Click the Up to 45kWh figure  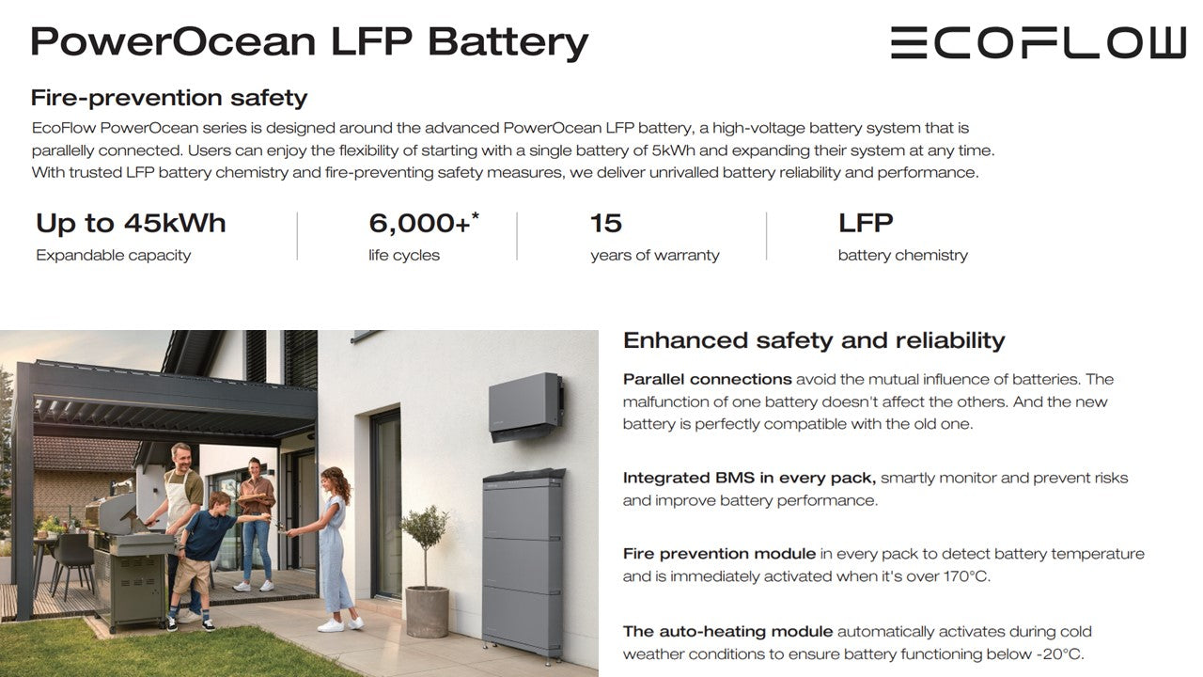(x=131, y=224)
